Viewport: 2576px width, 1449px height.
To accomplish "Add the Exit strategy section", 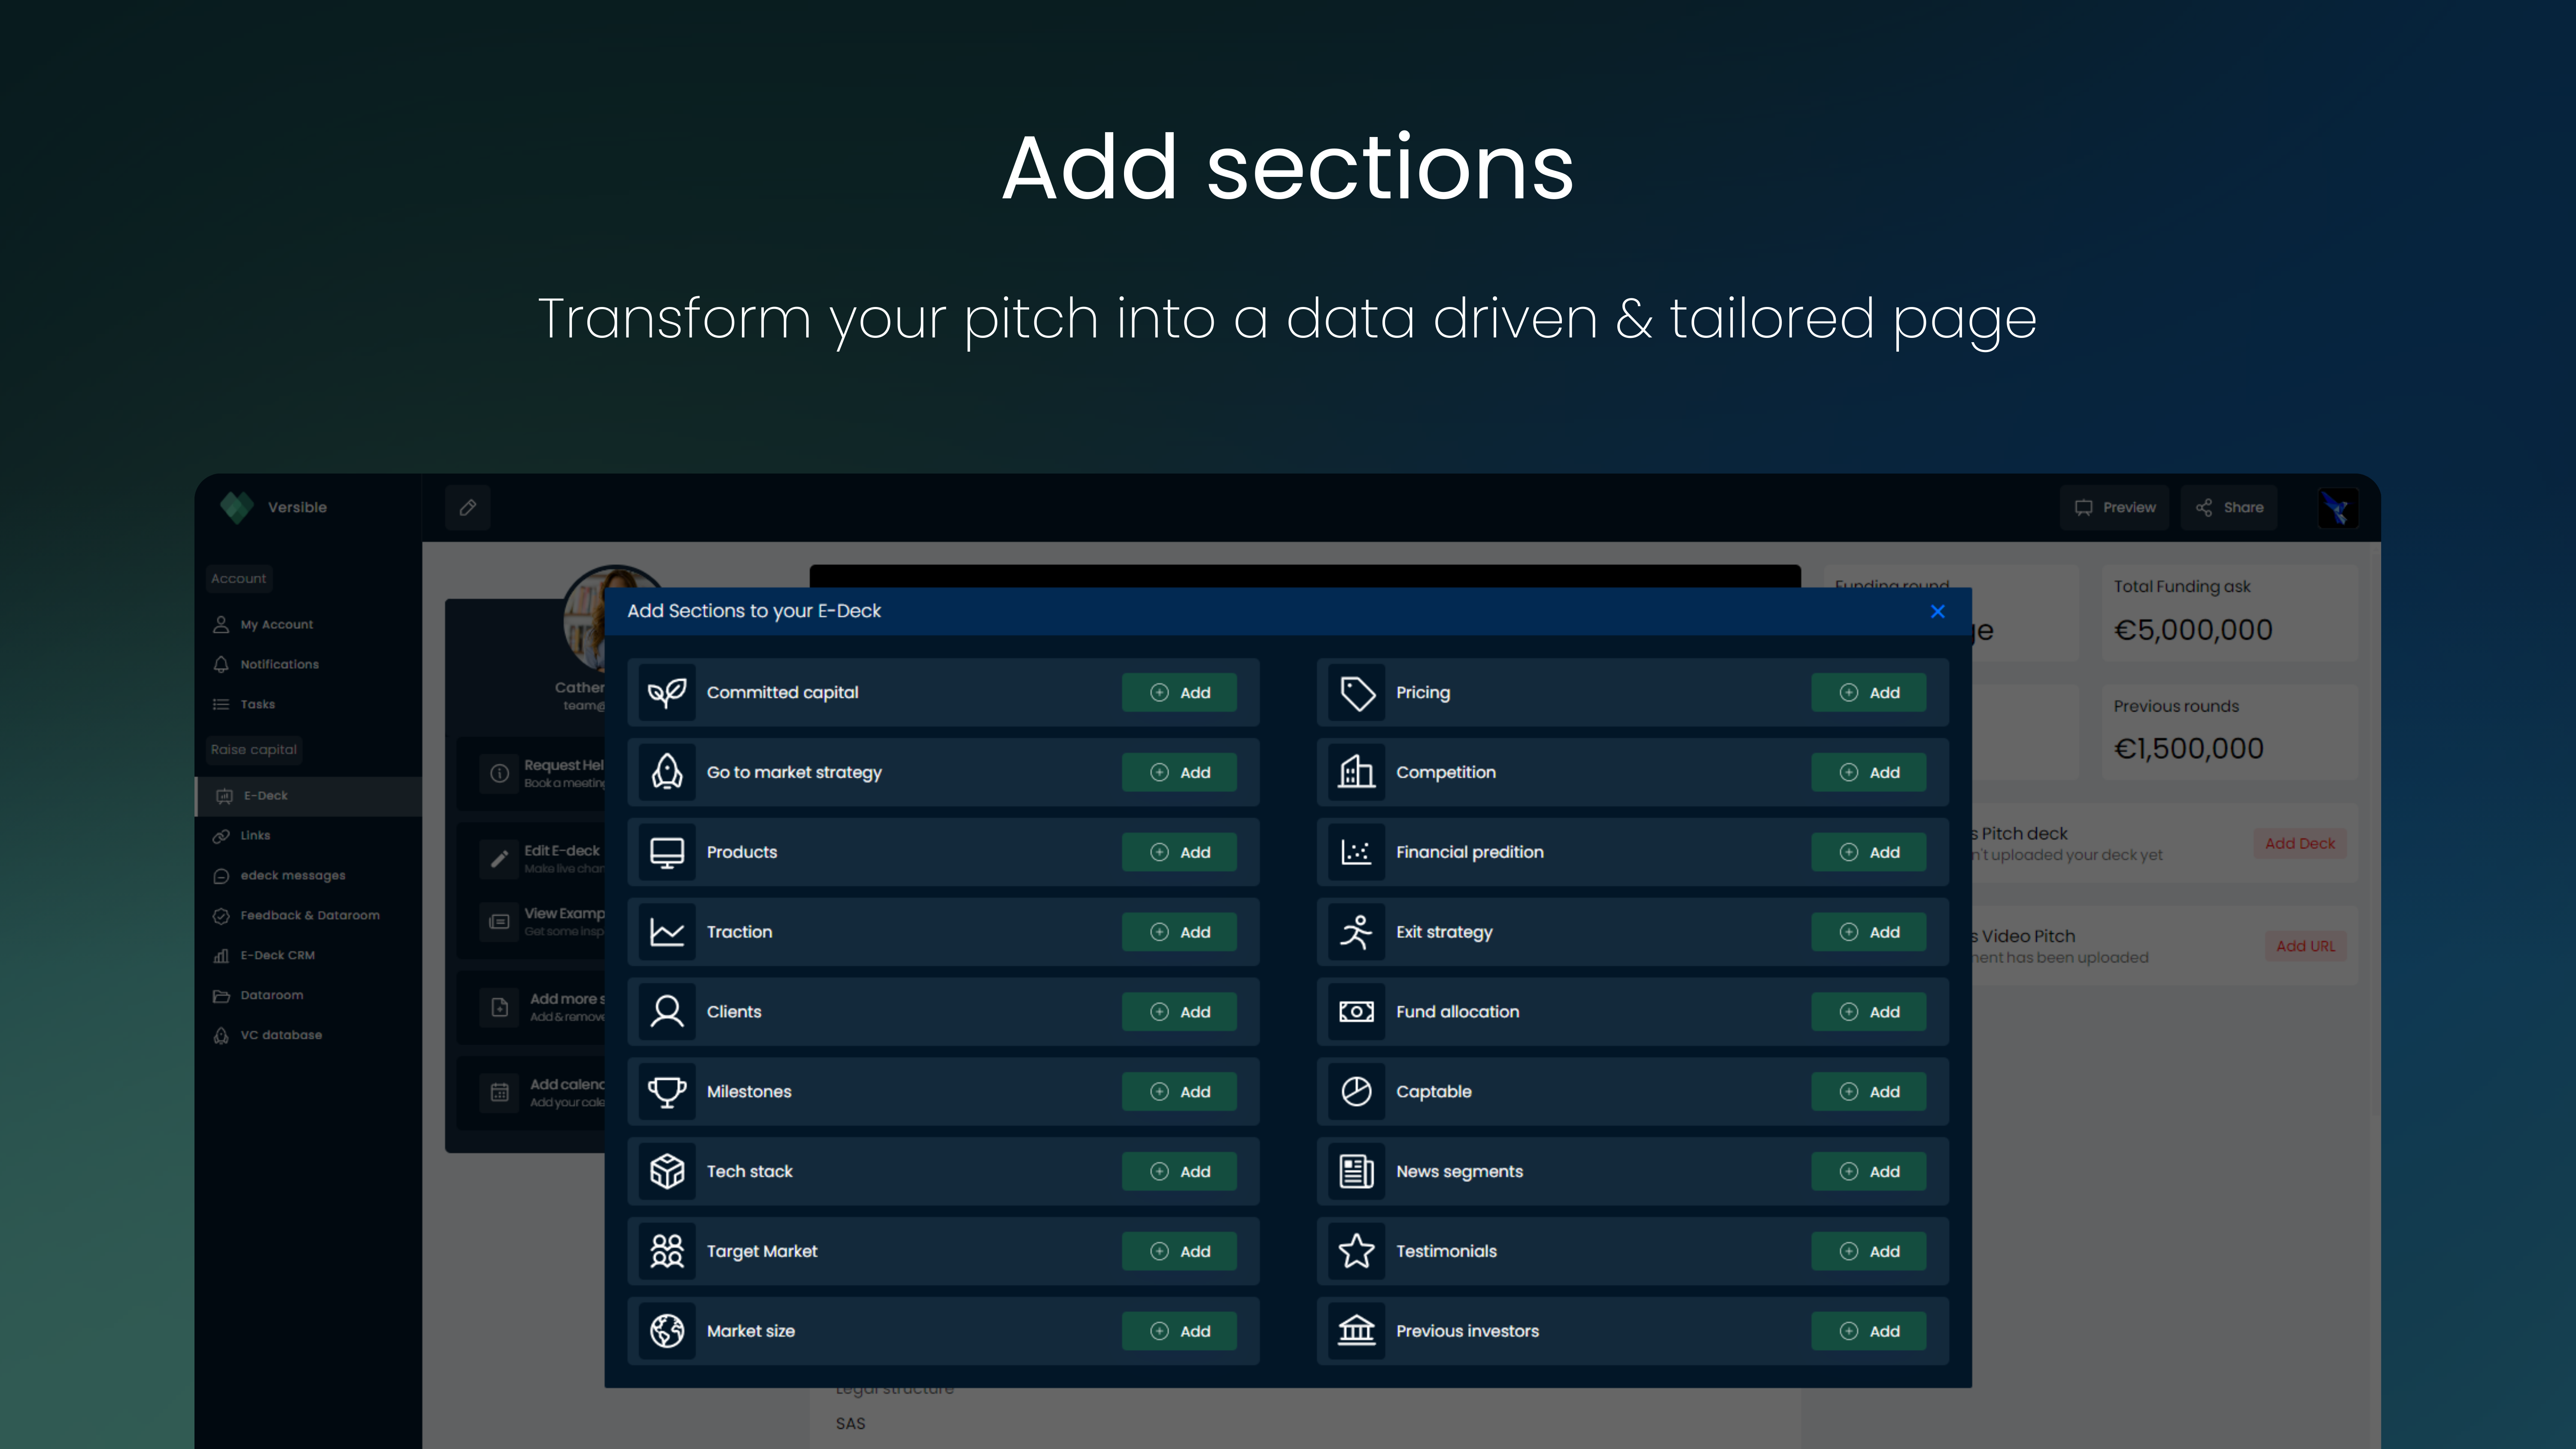I will pos(1868,932).
